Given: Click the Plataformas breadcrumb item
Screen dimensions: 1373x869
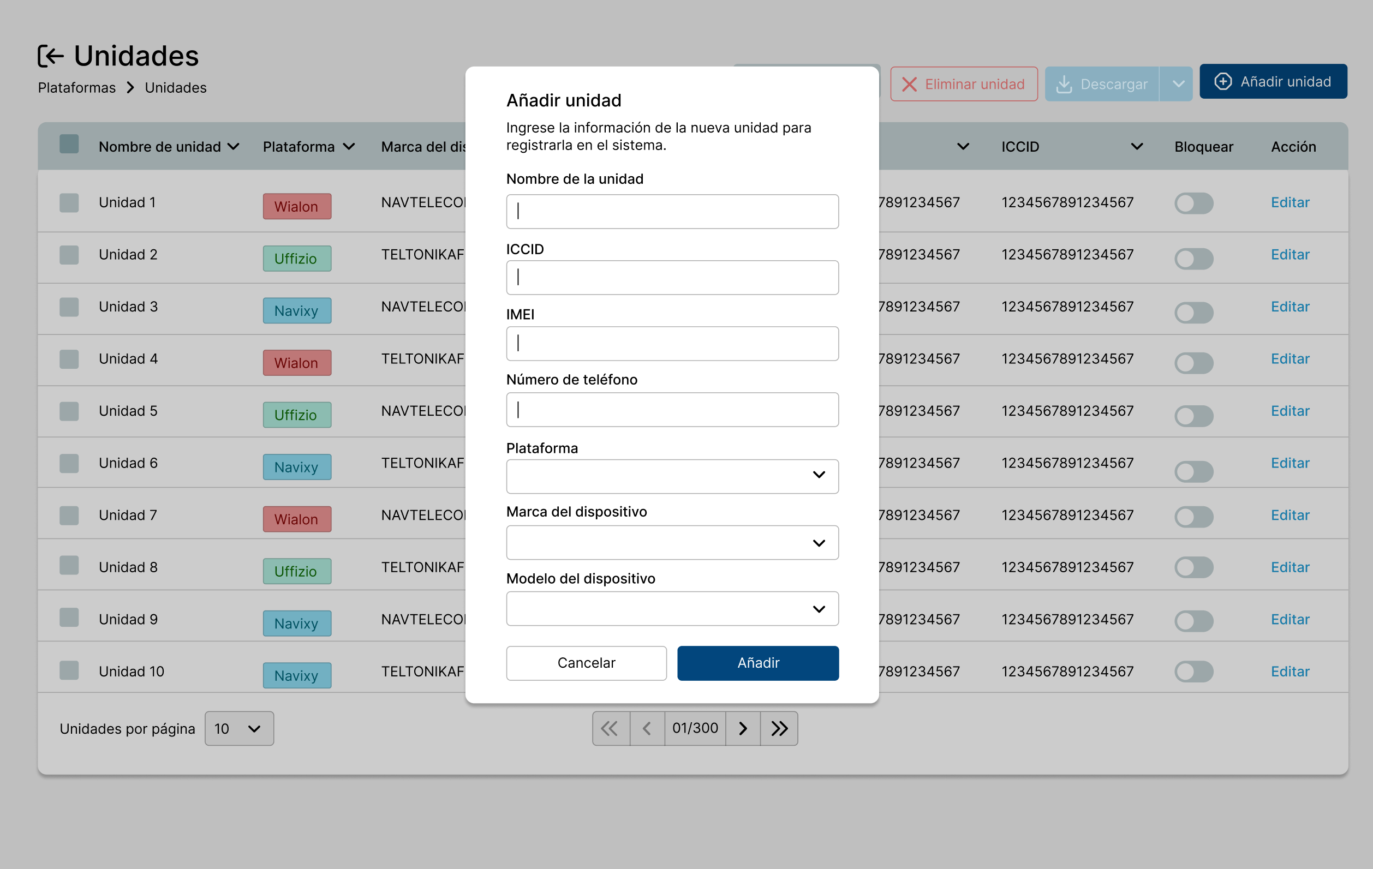Looking at the screenshot, I should coord(76,88).
